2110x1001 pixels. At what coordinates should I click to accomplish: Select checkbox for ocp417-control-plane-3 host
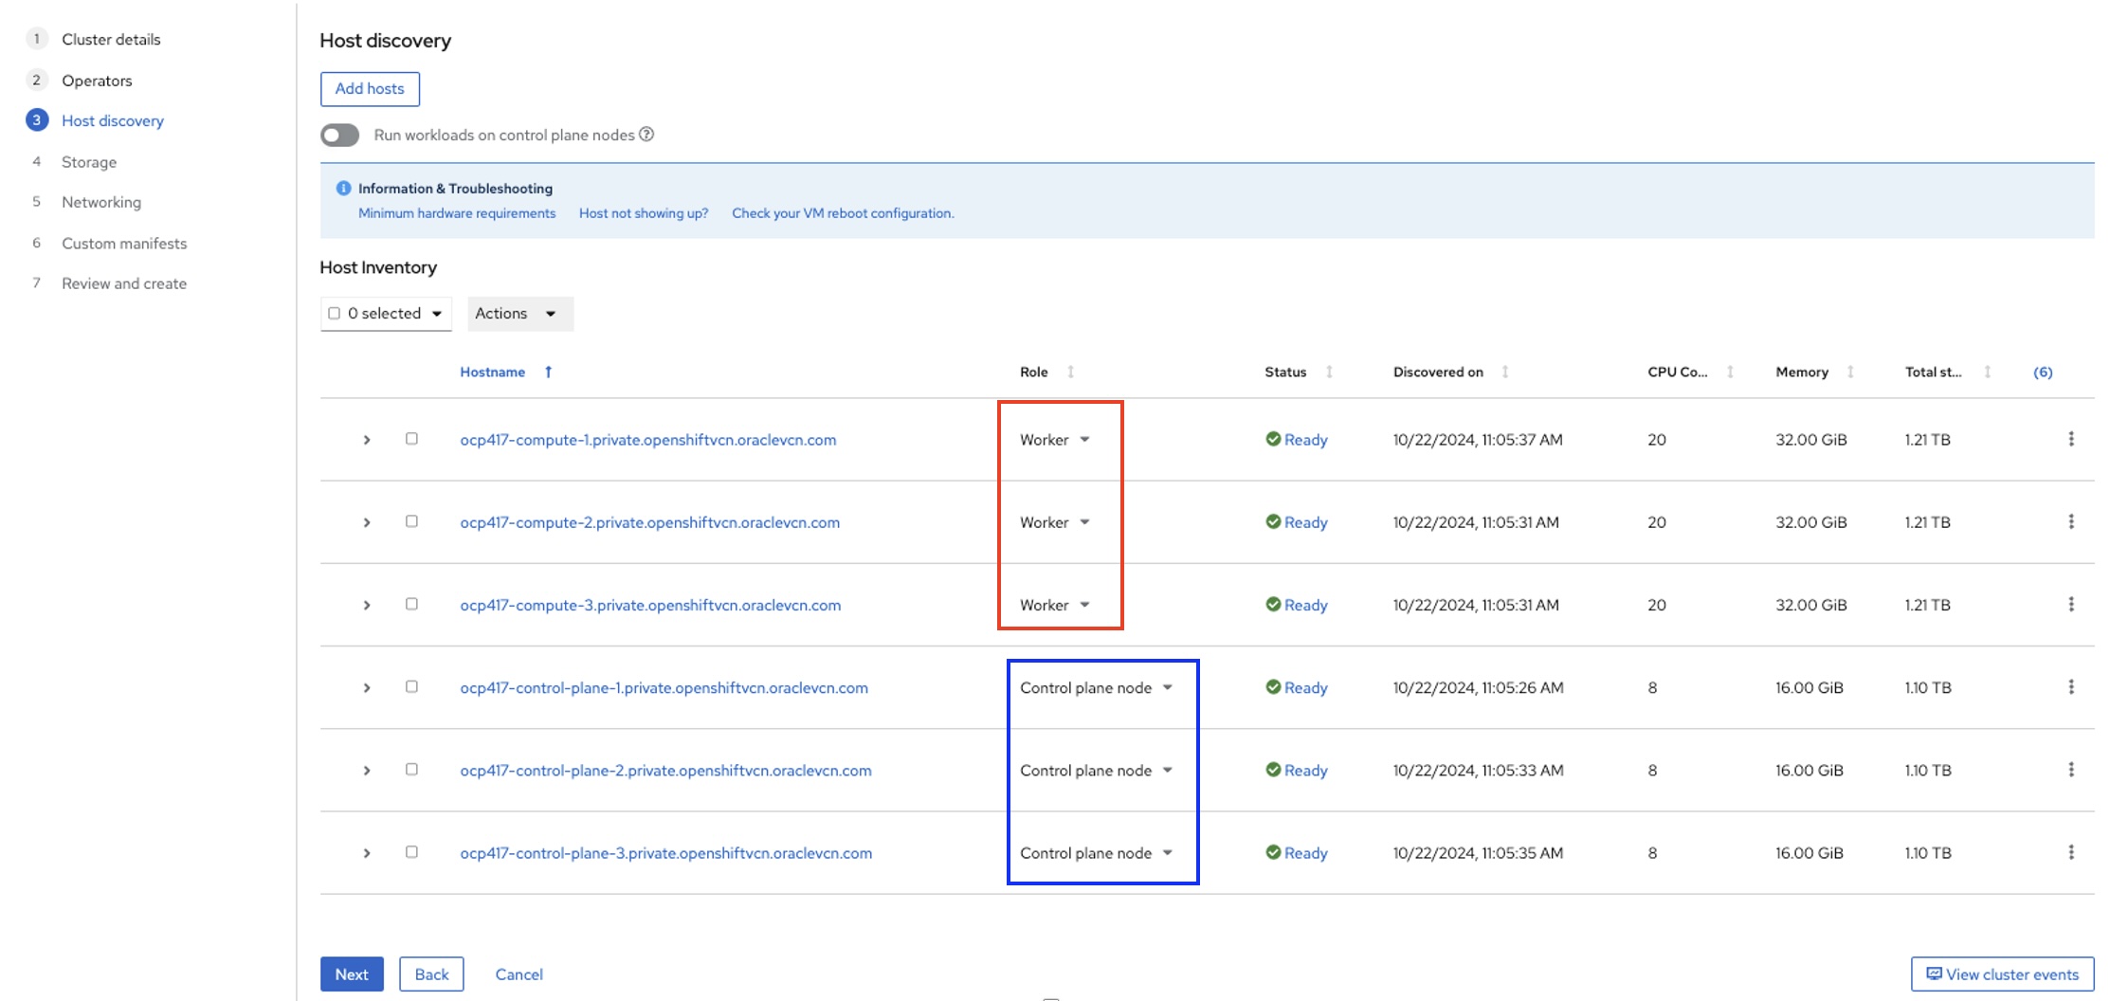tap(411, 852)
